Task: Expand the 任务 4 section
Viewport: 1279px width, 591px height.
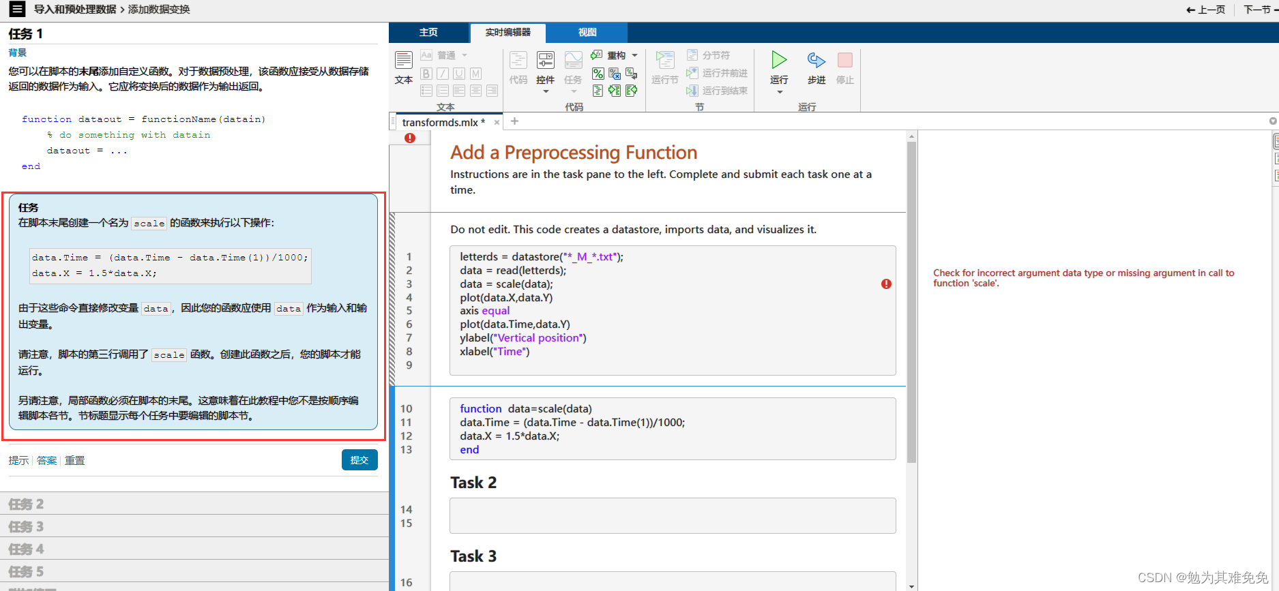Action: [194, 548]
